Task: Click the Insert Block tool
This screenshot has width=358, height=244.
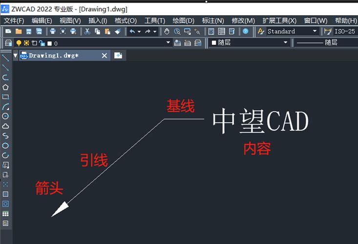Action: [x=5, y=165]
